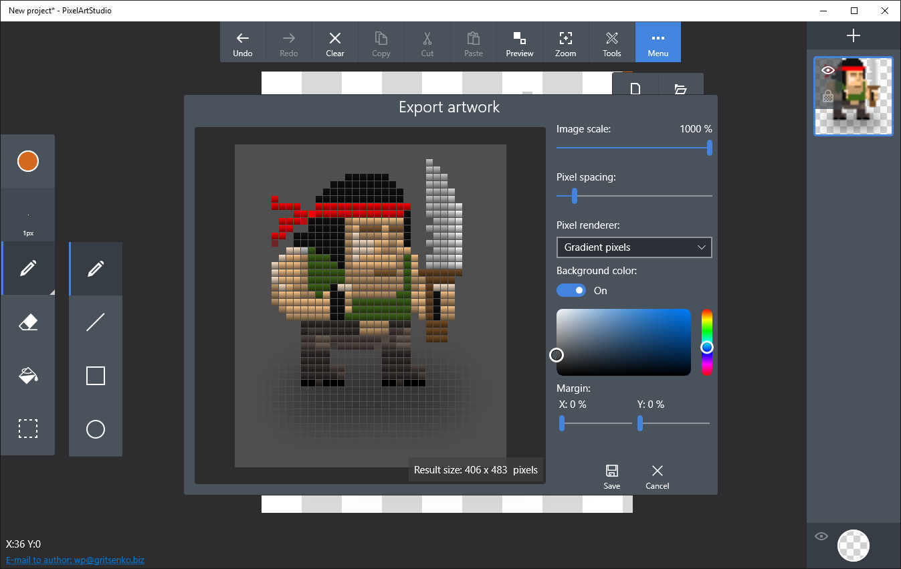Open the rectangular selection tool
Screen dimensions: 901x569
[27, 429]
